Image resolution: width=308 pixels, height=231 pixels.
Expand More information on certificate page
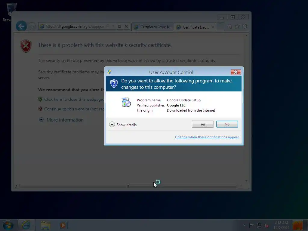click(65, 120)
